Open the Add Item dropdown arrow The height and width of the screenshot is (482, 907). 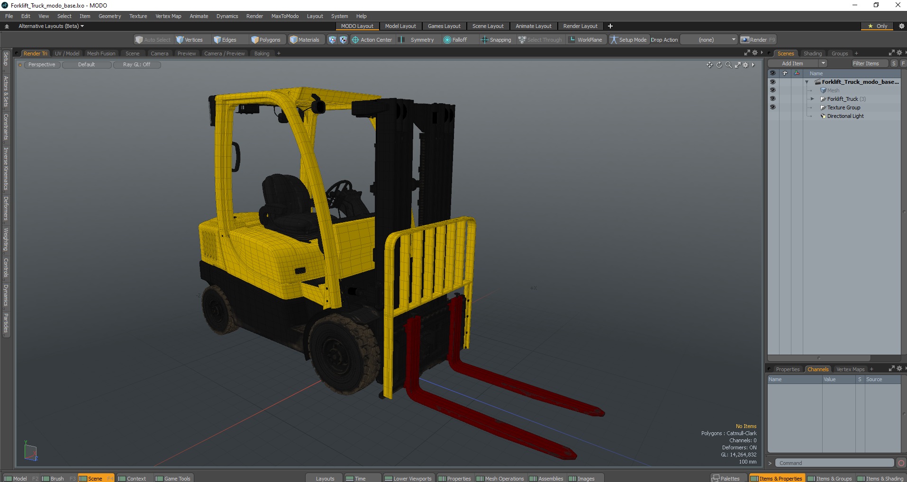pos(823,63)
